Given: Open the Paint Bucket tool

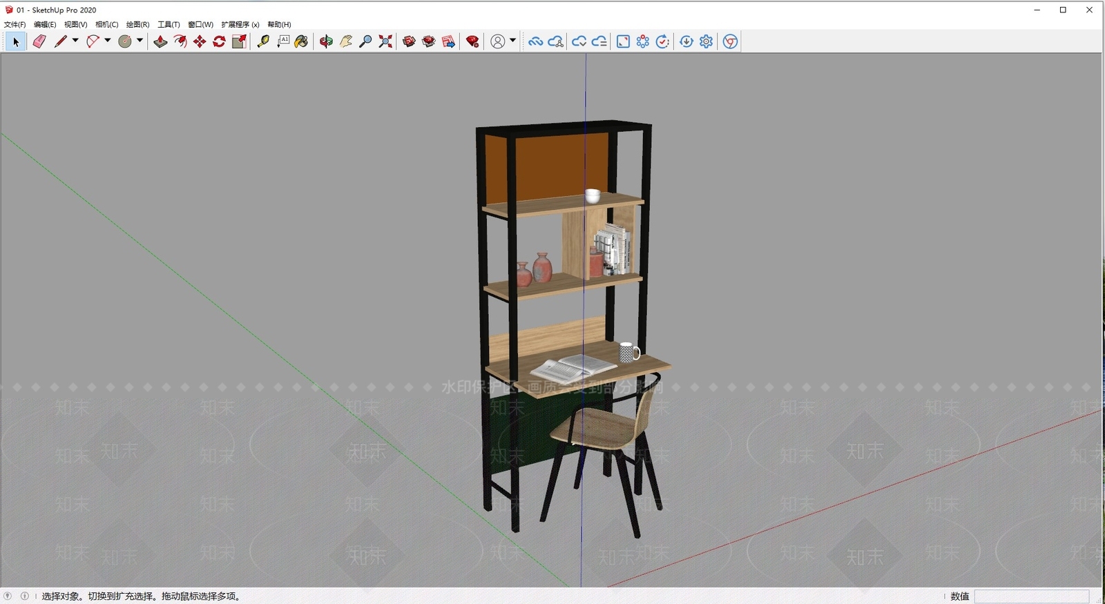Looking at the screenshot, I should pos(302,41).
